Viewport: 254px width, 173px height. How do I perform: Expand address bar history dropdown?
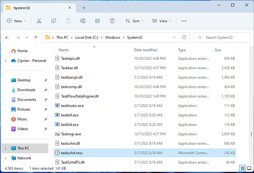tap(174, 37)
